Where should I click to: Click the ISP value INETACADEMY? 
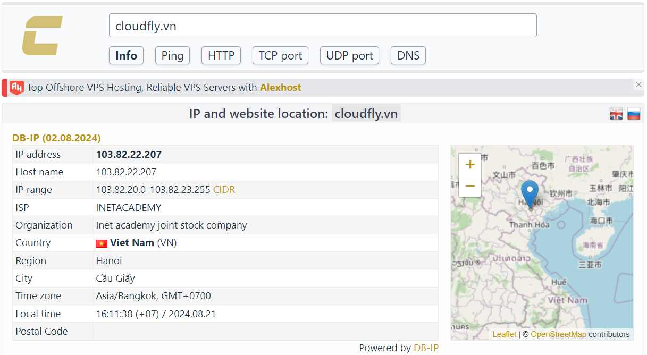[x=129, y=208]
